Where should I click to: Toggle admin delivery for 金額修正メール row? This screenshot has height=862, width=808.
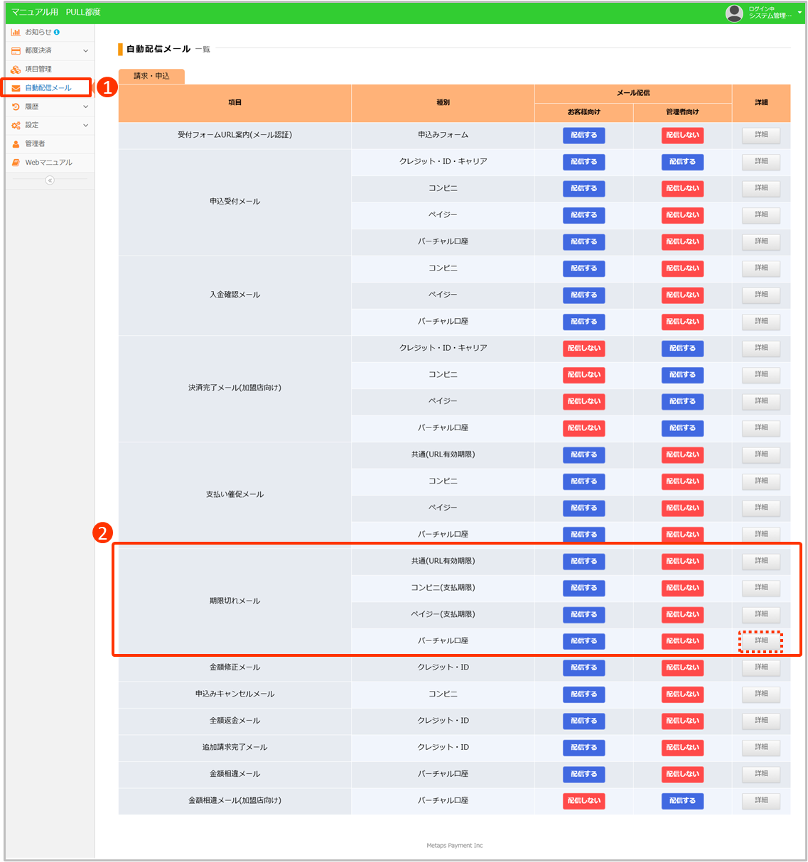click(x=682, y=667)
